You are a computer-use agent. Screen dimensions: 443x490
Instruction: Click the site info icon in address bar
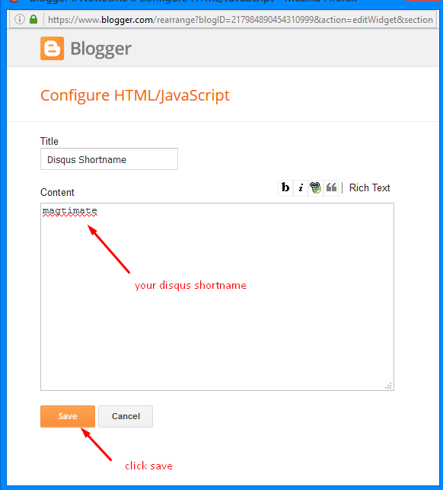point(20,19)
